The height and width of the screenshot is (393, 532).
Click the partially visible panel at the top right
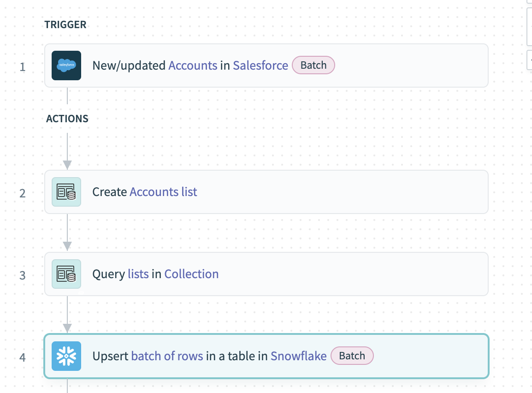click(529, 25)
